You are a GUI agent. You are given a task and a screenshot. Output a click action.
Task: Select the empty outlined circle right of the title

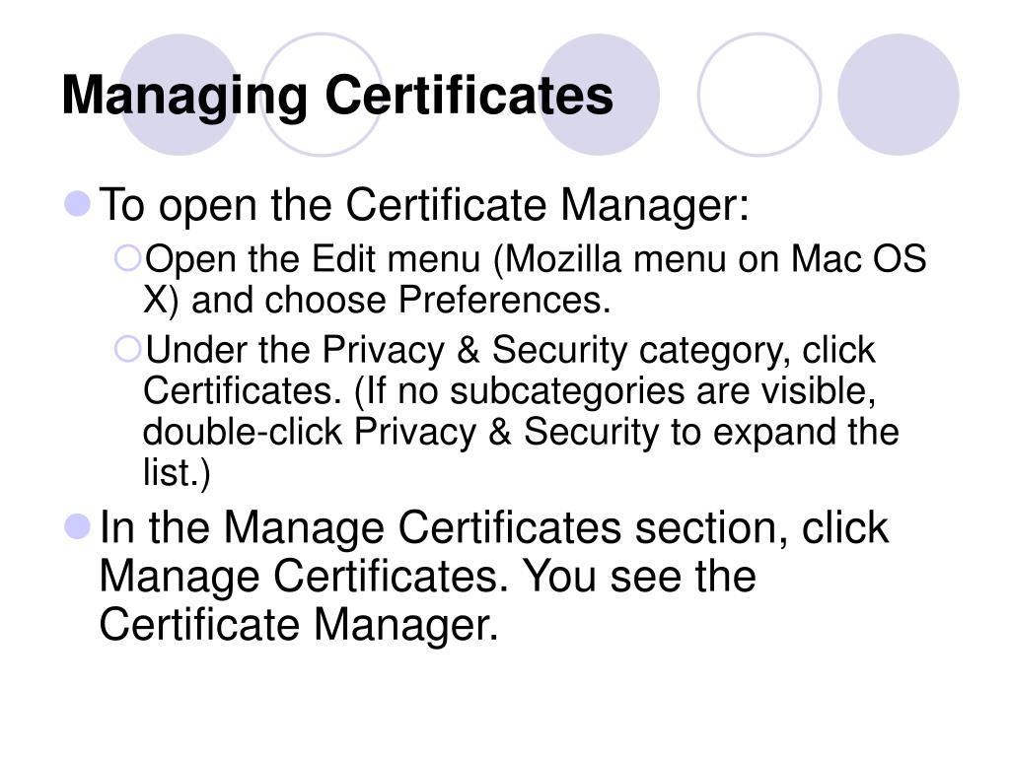759,95
